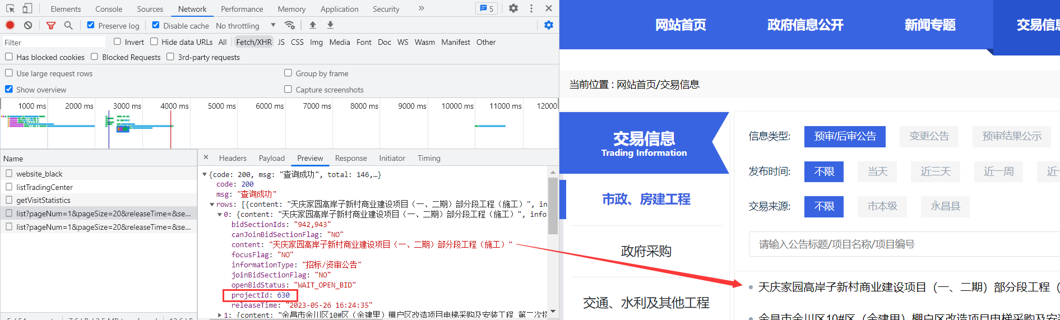The height and width of the screenshot is (320, 1060).
Task: Click the import HAR file upload icon
Action: [x=313, y=25]
